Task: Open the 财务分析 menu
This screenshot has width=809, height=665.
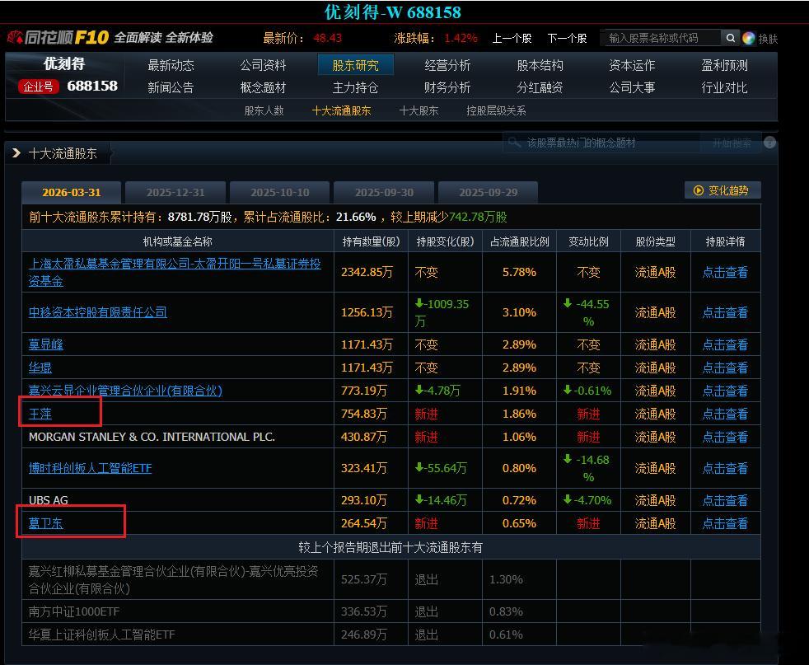Action: [x=447, y=87]
